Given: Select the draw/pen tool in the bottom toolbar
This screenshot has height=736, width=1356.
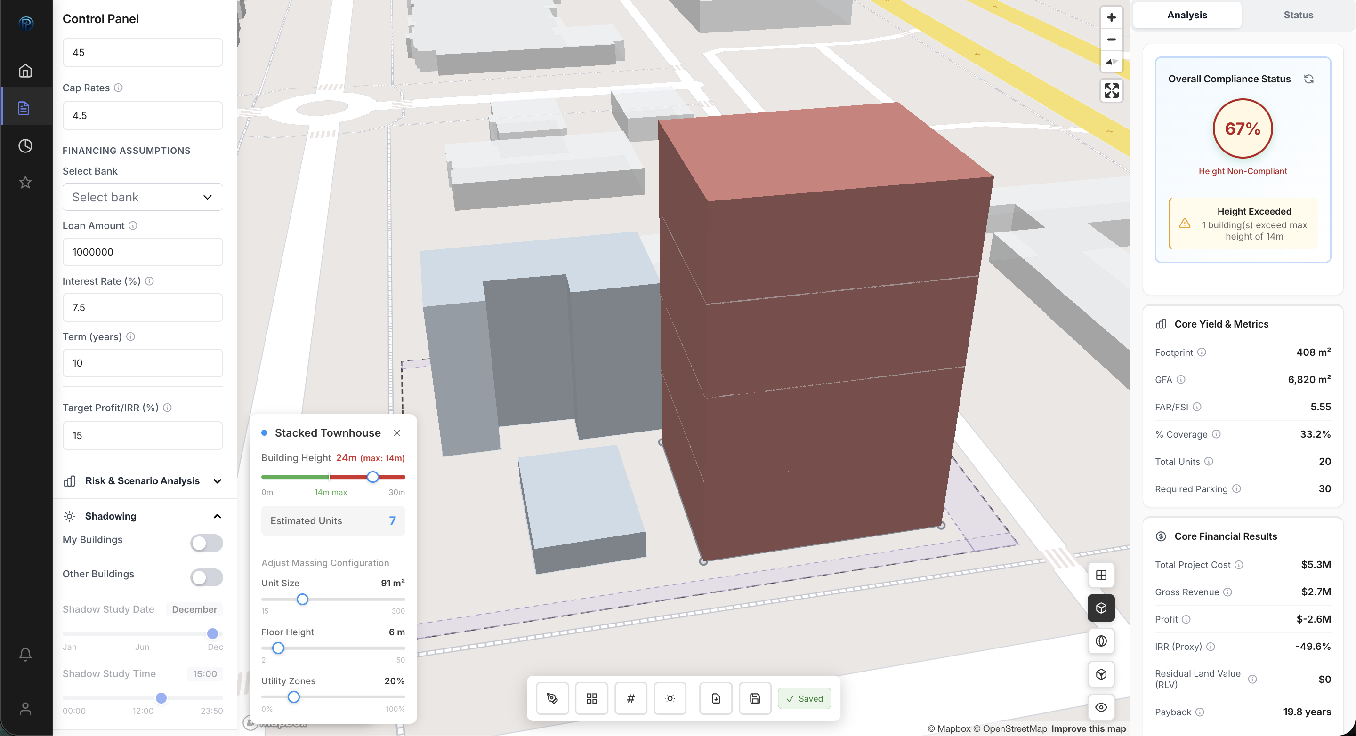Looking at the screenshot, I should tap(552, 698).
